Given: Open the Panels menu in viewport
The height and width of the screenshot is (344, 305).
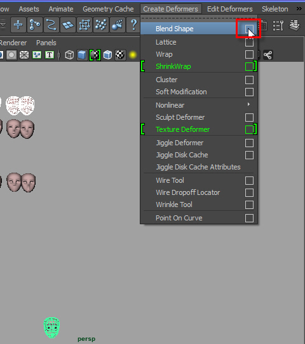Looking at the screenshot, I should [46, 43].
